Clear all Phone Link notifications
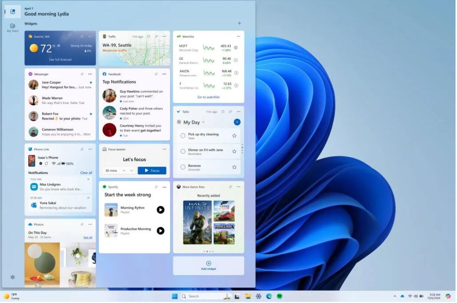The width and height of the screenshot is (457, 303). [x=86, y=173]
